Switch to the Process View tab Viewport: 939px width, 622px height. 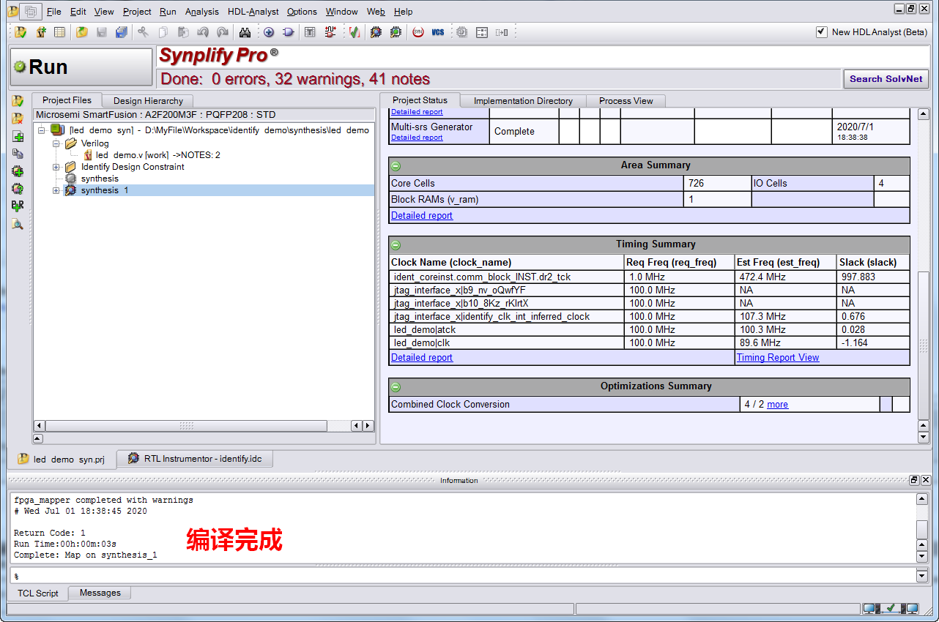click(x=626, y=101)
